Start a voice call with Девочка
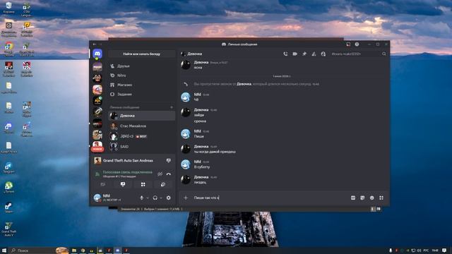 [x=285, y=54]
